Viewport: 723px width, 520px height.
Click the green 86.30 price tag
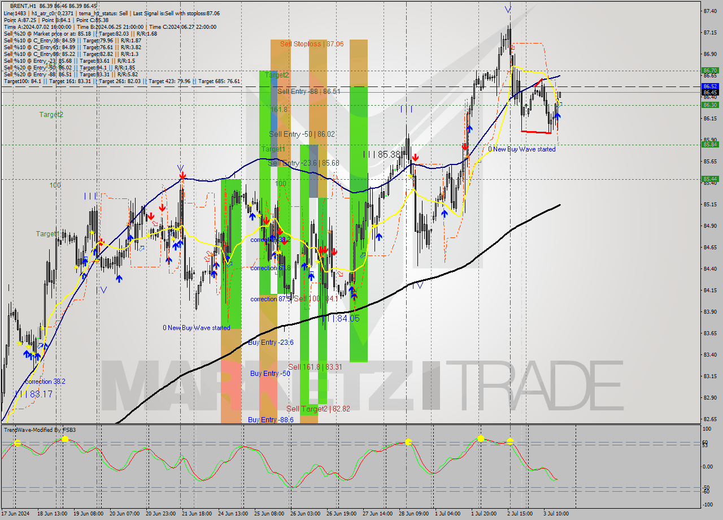point(710,105)
